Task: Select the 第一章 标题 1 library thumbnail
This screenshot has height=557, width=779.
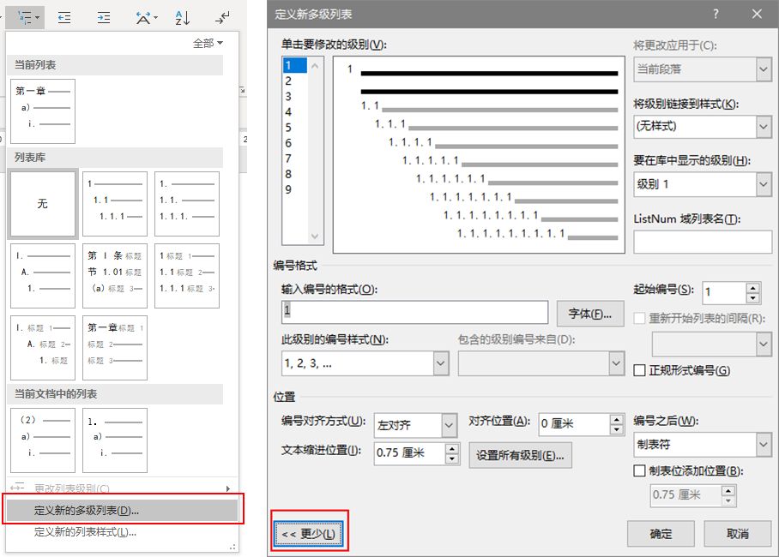Action: (115, 348)
